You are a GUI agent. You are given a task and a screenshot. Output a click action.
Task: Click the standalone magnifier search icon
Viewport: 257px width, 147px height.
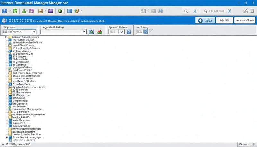tap(186, 11)
